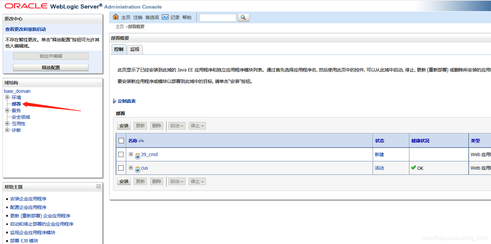Screen dimensions: 491x244
Task: Click the 记录 record icon in toolbar
Action: 165,17
